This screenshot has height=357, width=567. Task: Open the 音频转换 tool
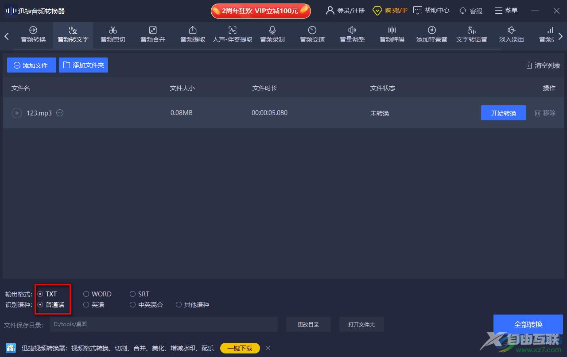click(33, 35)
